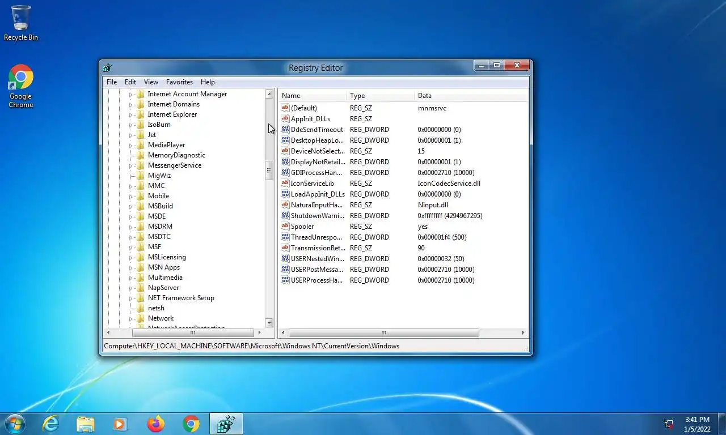Sort values by the Data column header
The height and width of the screenshot is (435, 726).
point(471,96)
